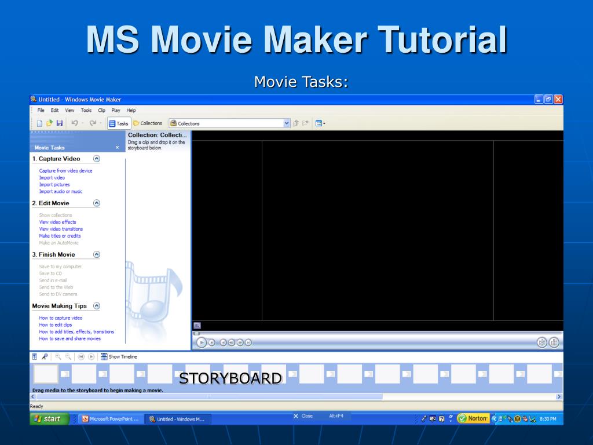Viewport: 593px width, 445px height.
Task: Click Make titles or credits link
Action: 60,236
